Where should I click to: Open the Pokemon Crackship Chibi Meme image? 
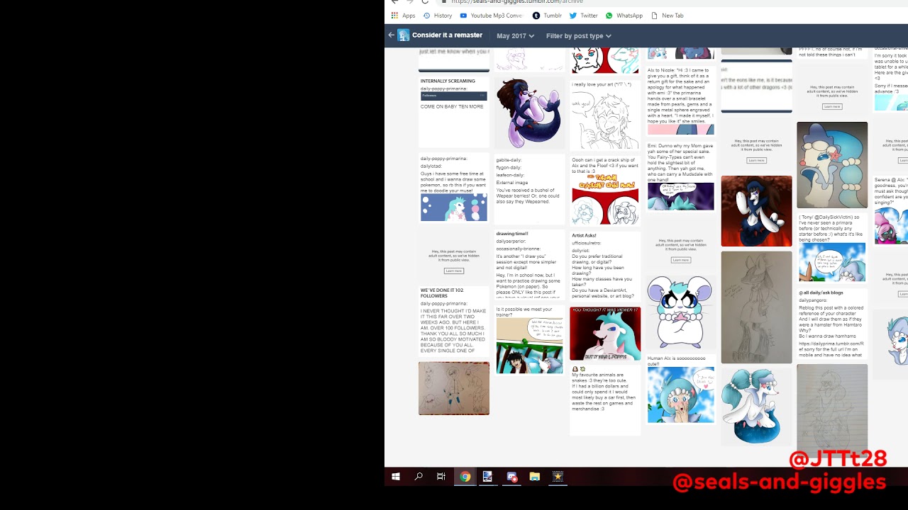click(x=605, y=200)
